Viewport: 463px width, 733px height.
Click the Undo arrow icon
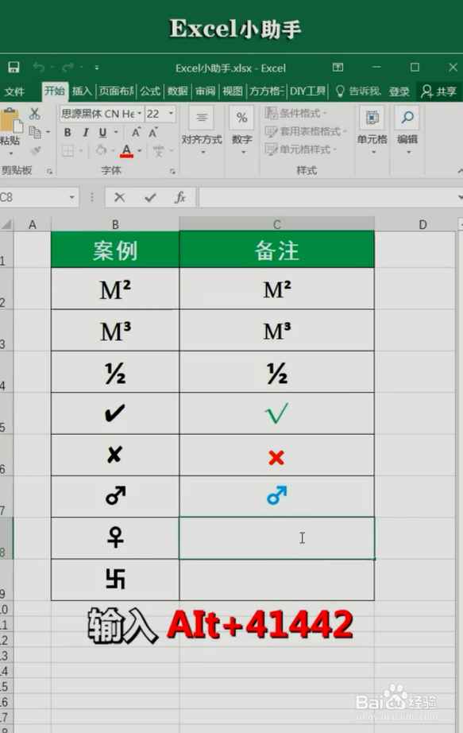click(x=38, y=68)
